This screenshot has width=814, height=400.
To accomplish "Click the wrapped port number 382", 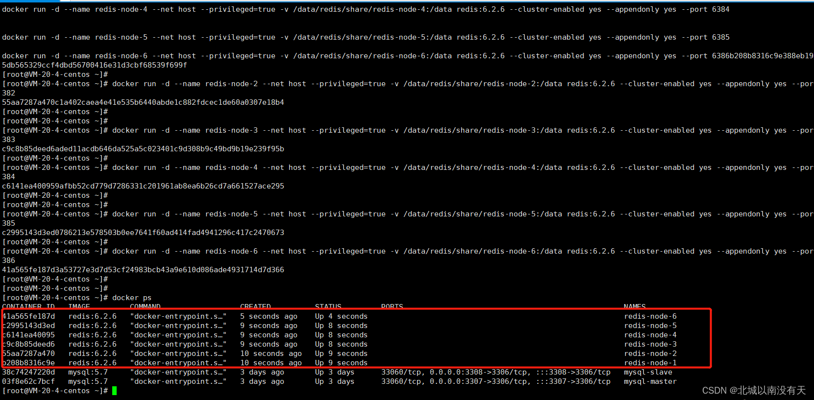I will click(8, 93).
